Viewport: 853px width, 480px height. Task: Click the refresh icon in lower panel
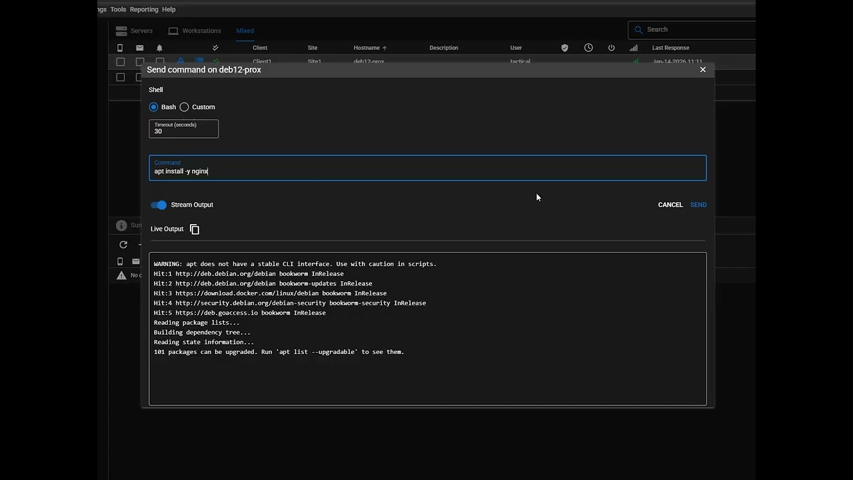pyautogui.click(x=123, y=245)
